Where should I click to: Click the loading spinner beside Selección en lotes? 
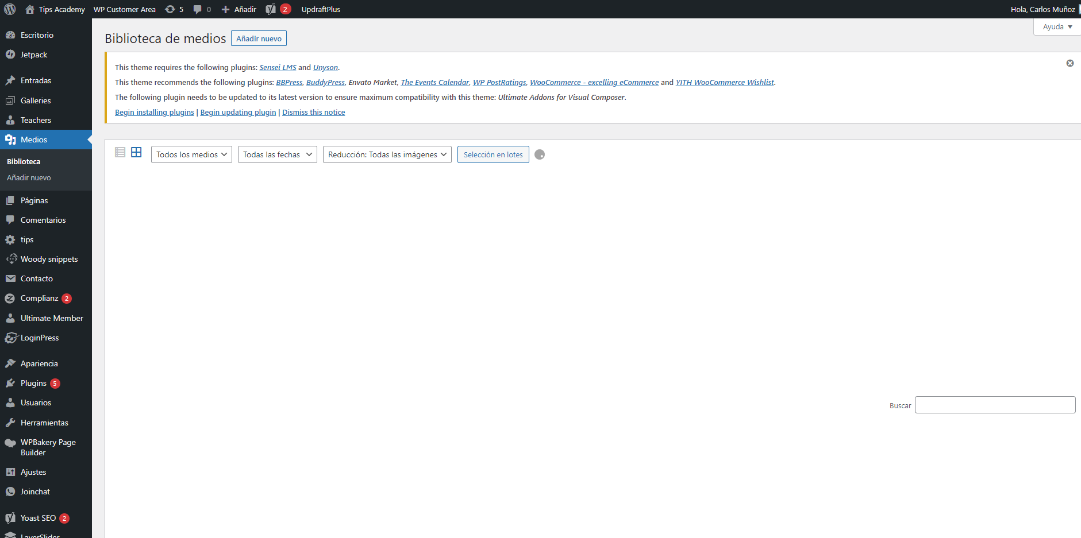tap(540, 154)
